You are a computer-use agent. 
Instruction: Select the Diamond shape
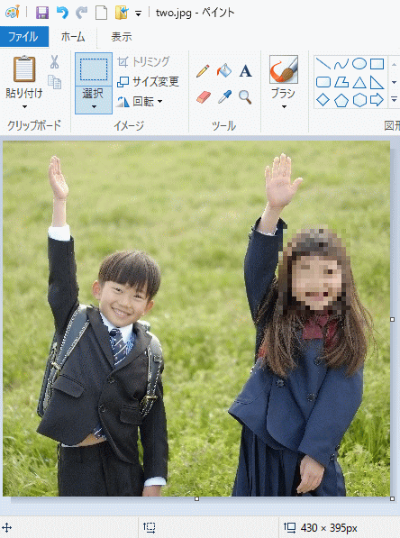(x=323, y=100)
